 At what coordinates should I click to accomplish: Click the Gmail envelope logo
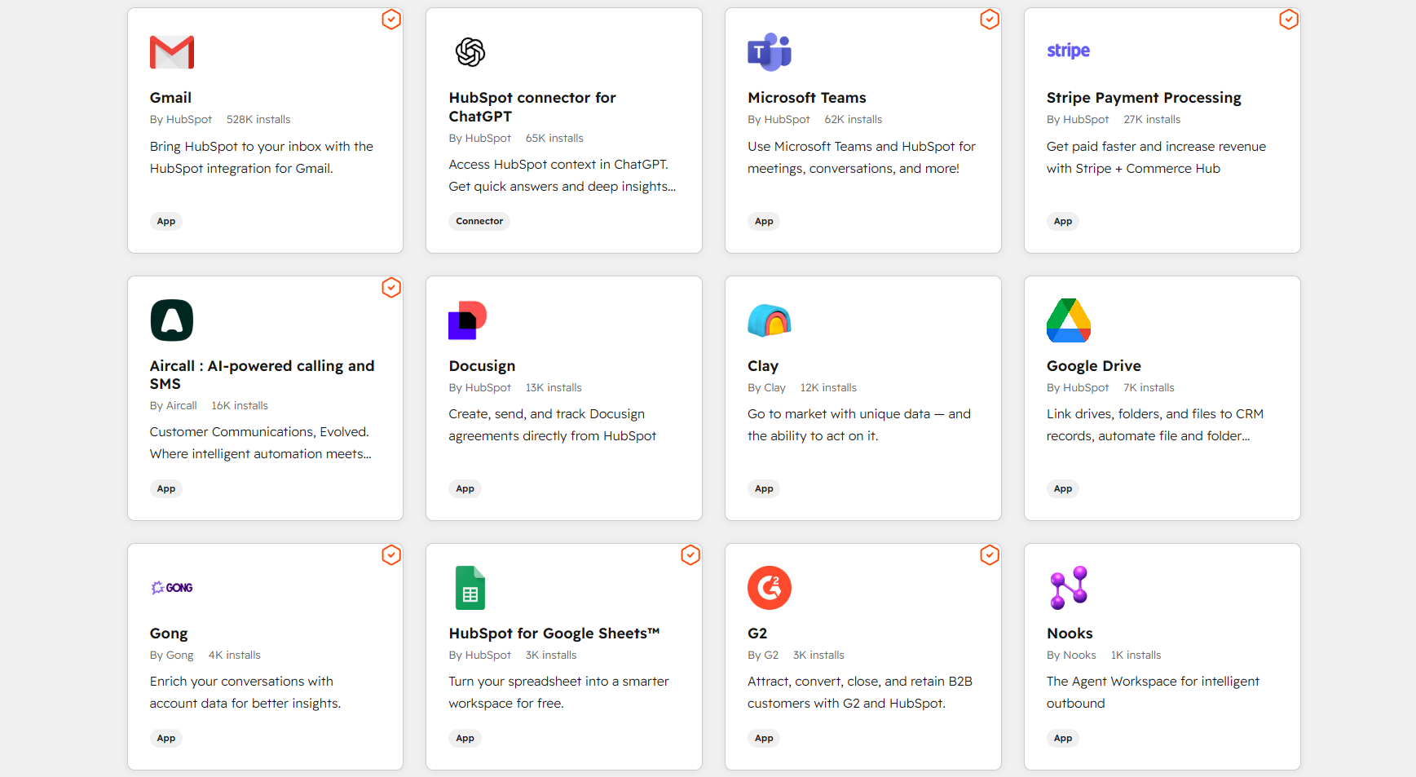click(x=172, y=52)
